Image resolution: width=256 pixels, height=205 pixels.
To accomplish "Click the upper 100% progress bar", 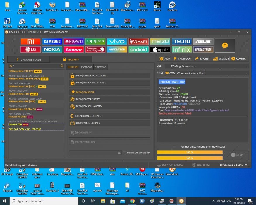I will 190,152.
